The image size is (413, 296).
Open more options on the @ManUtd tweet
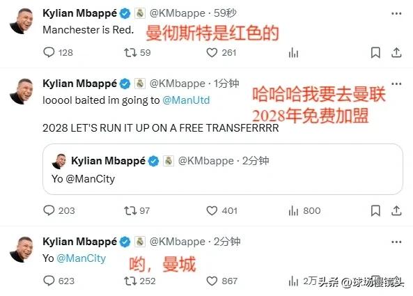click(x=396, y=84)
